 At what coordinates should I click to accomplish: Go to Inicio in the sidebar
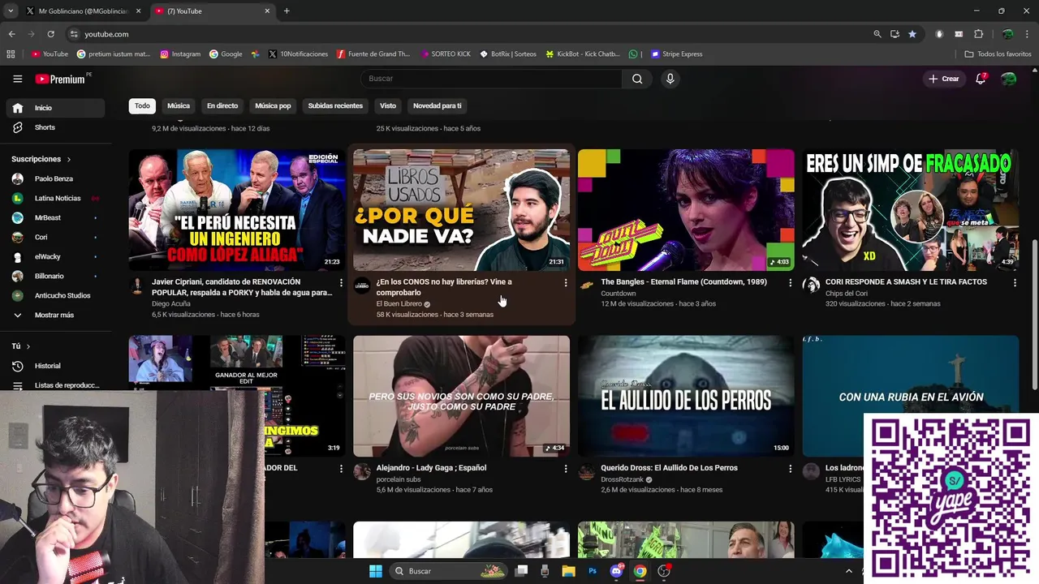click(x=55, y=108)
